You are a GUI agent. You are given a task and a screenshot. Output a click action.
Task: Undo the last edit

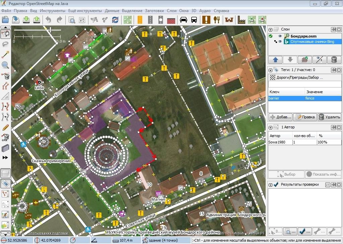(x=48, y=20)
